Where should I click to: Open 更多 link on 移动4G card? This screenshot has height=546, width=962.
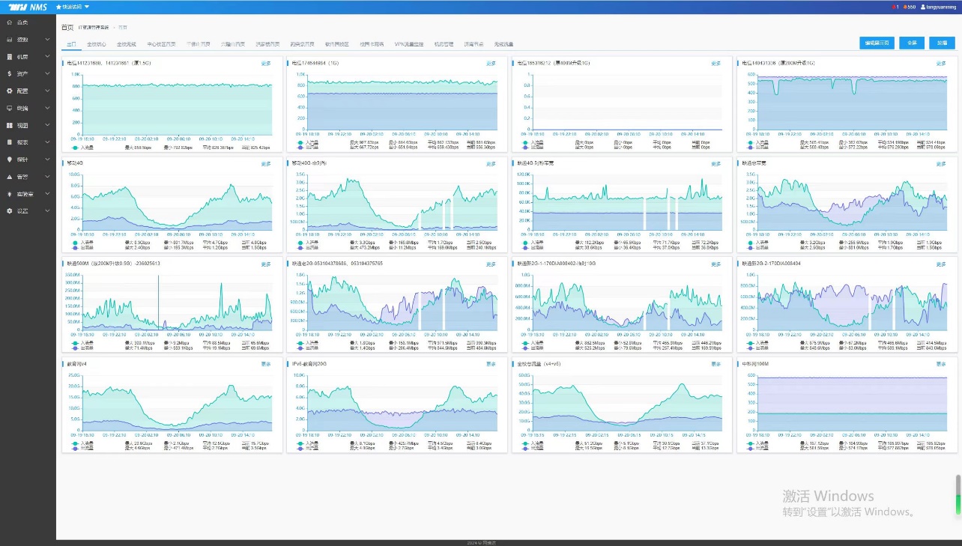[x=266, y=163]
